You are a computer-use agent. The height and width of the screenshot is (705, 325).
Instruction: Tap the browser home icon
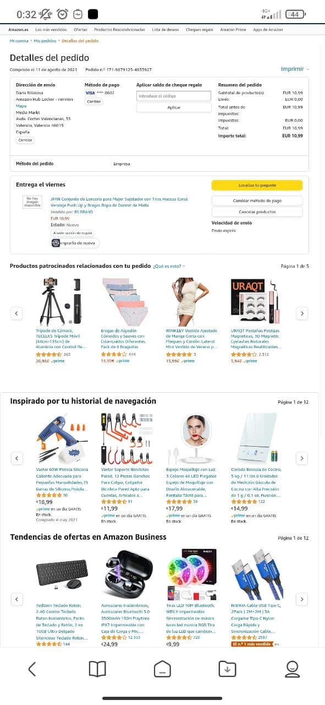point(162,669)
